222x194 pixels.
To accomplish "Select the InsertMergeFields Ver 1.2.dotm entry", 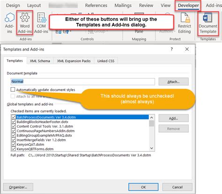I will (x=41, y=140).
